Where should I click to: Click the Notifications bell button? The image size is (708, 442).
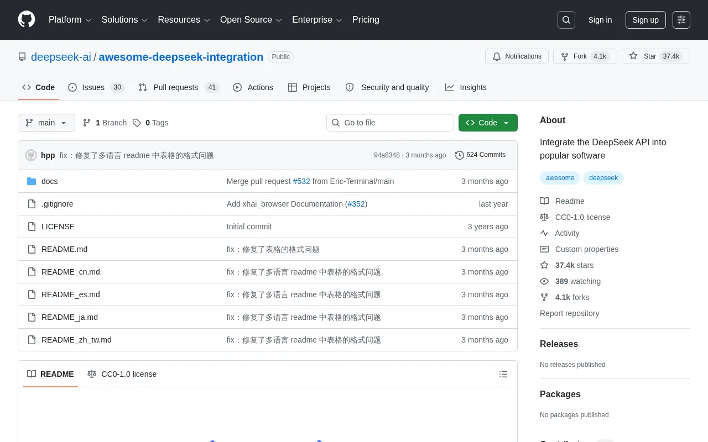click(x=517, y=56)
